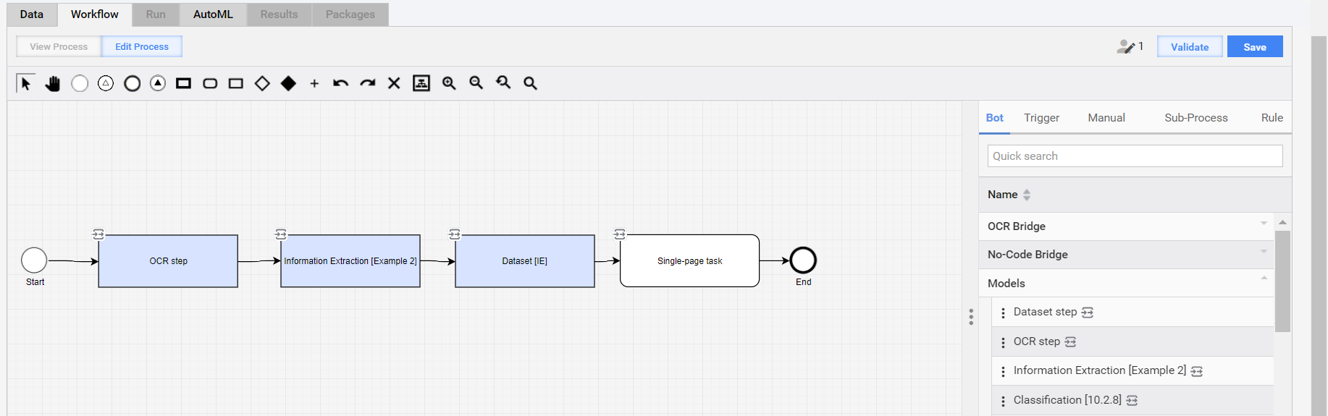Expand the OCR Bridge group
Screen dimensions: 1328x416
pyautogui.click(x=1264, y=223)
